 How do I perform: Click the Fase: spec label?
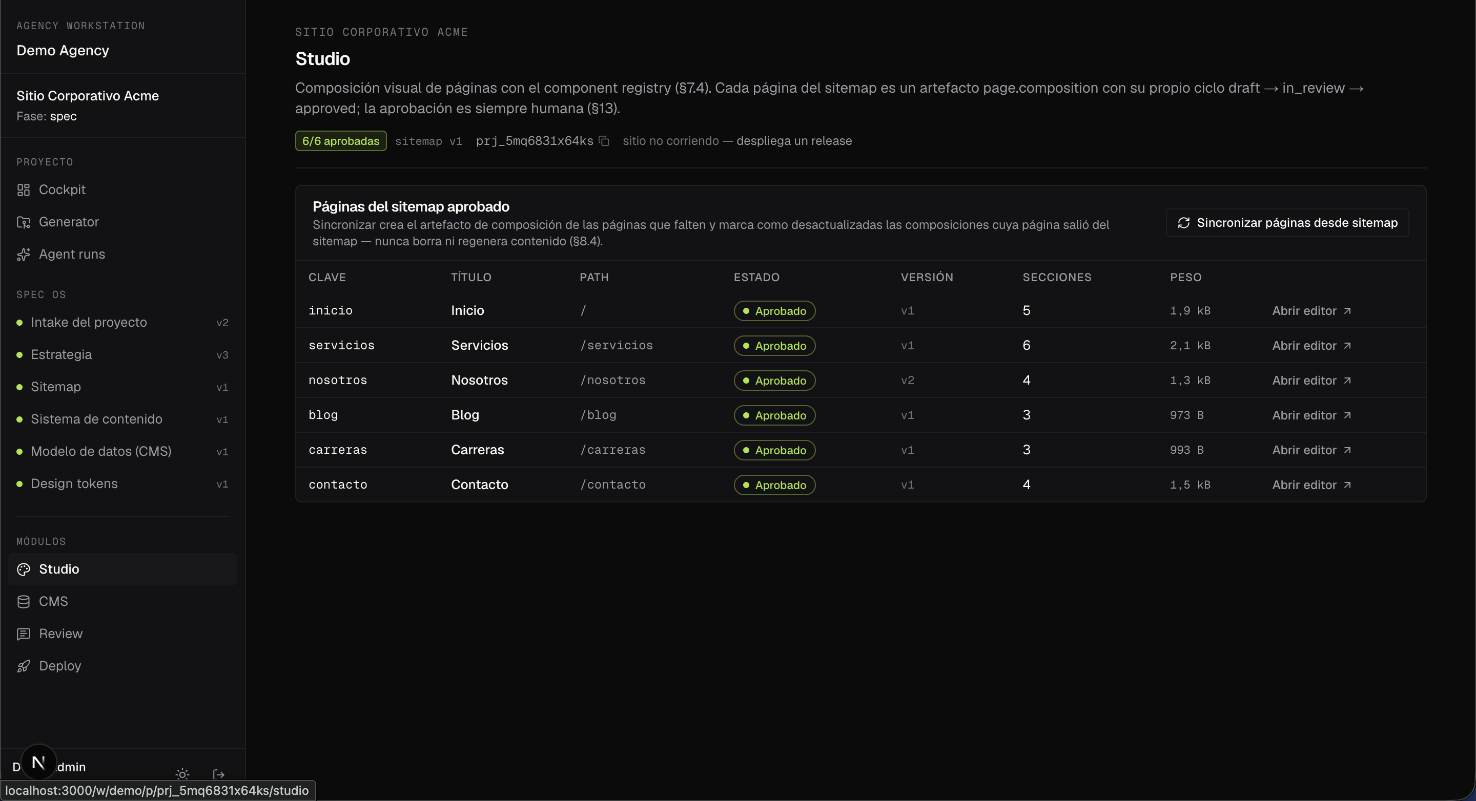pyautogui.click(x=47, y=116)
